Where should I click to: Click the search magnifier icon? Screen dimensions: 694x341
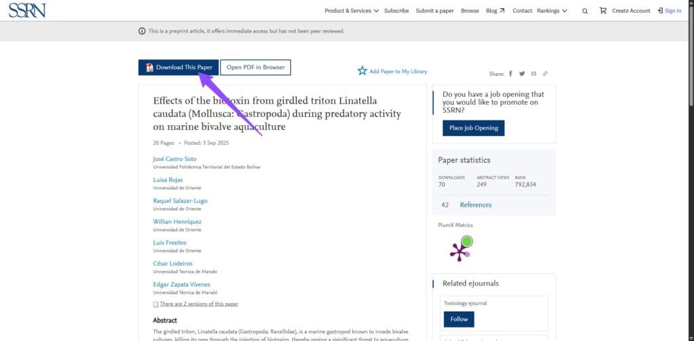pyautogui.click(x=585, y=11)
